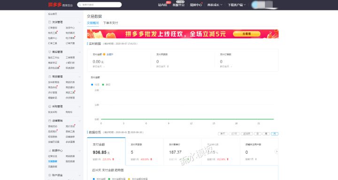The image size is (338, 180).
Task: Open the 下载客户端 dropdown
Action: click(237, 5)
